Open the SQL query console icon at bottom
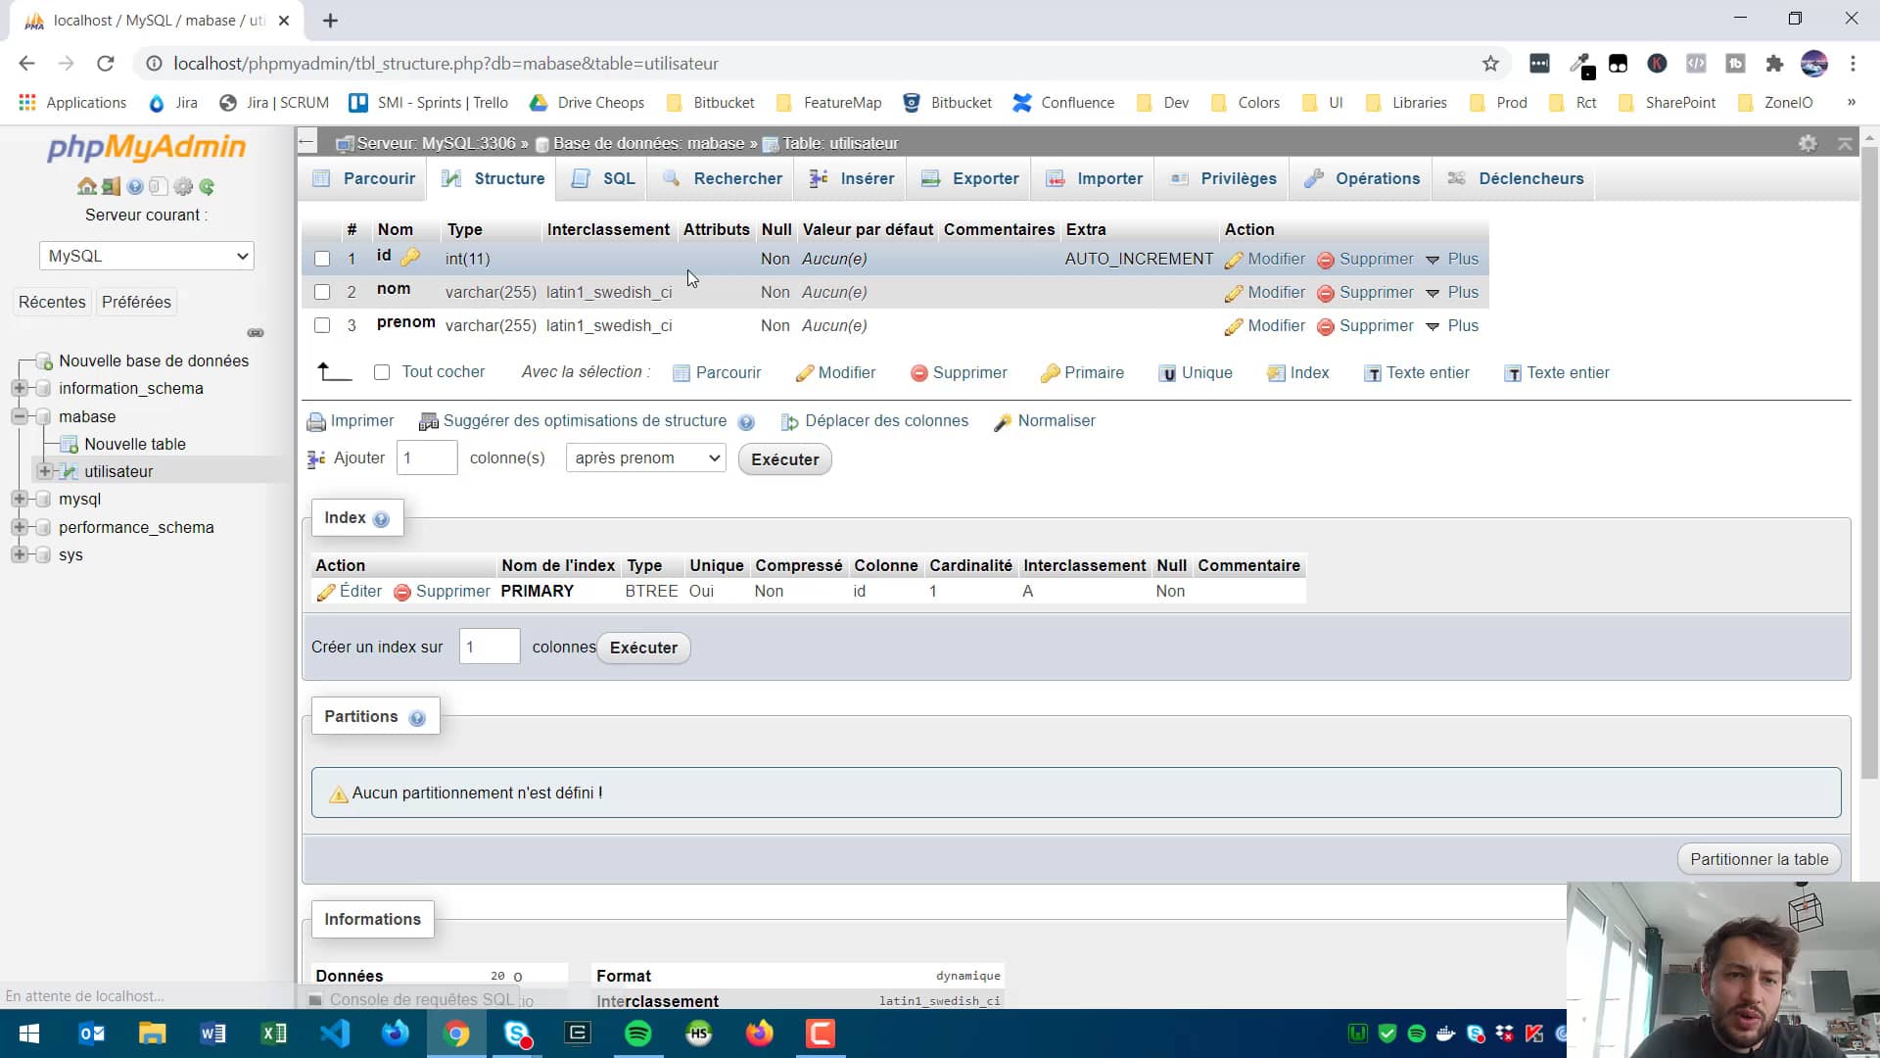 tap(315, 1000)
